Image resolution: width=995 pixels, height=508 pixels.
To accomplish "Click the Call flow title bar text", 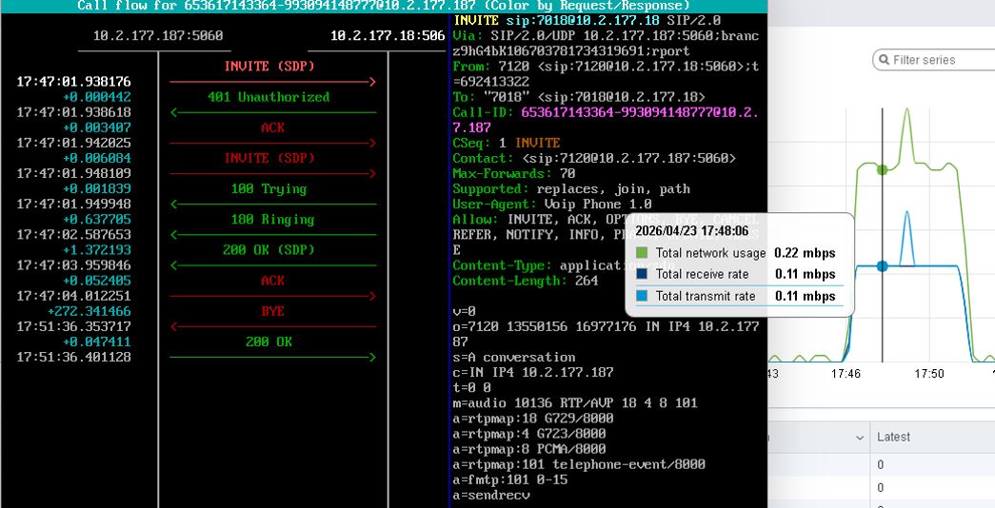I will (384, 6).
